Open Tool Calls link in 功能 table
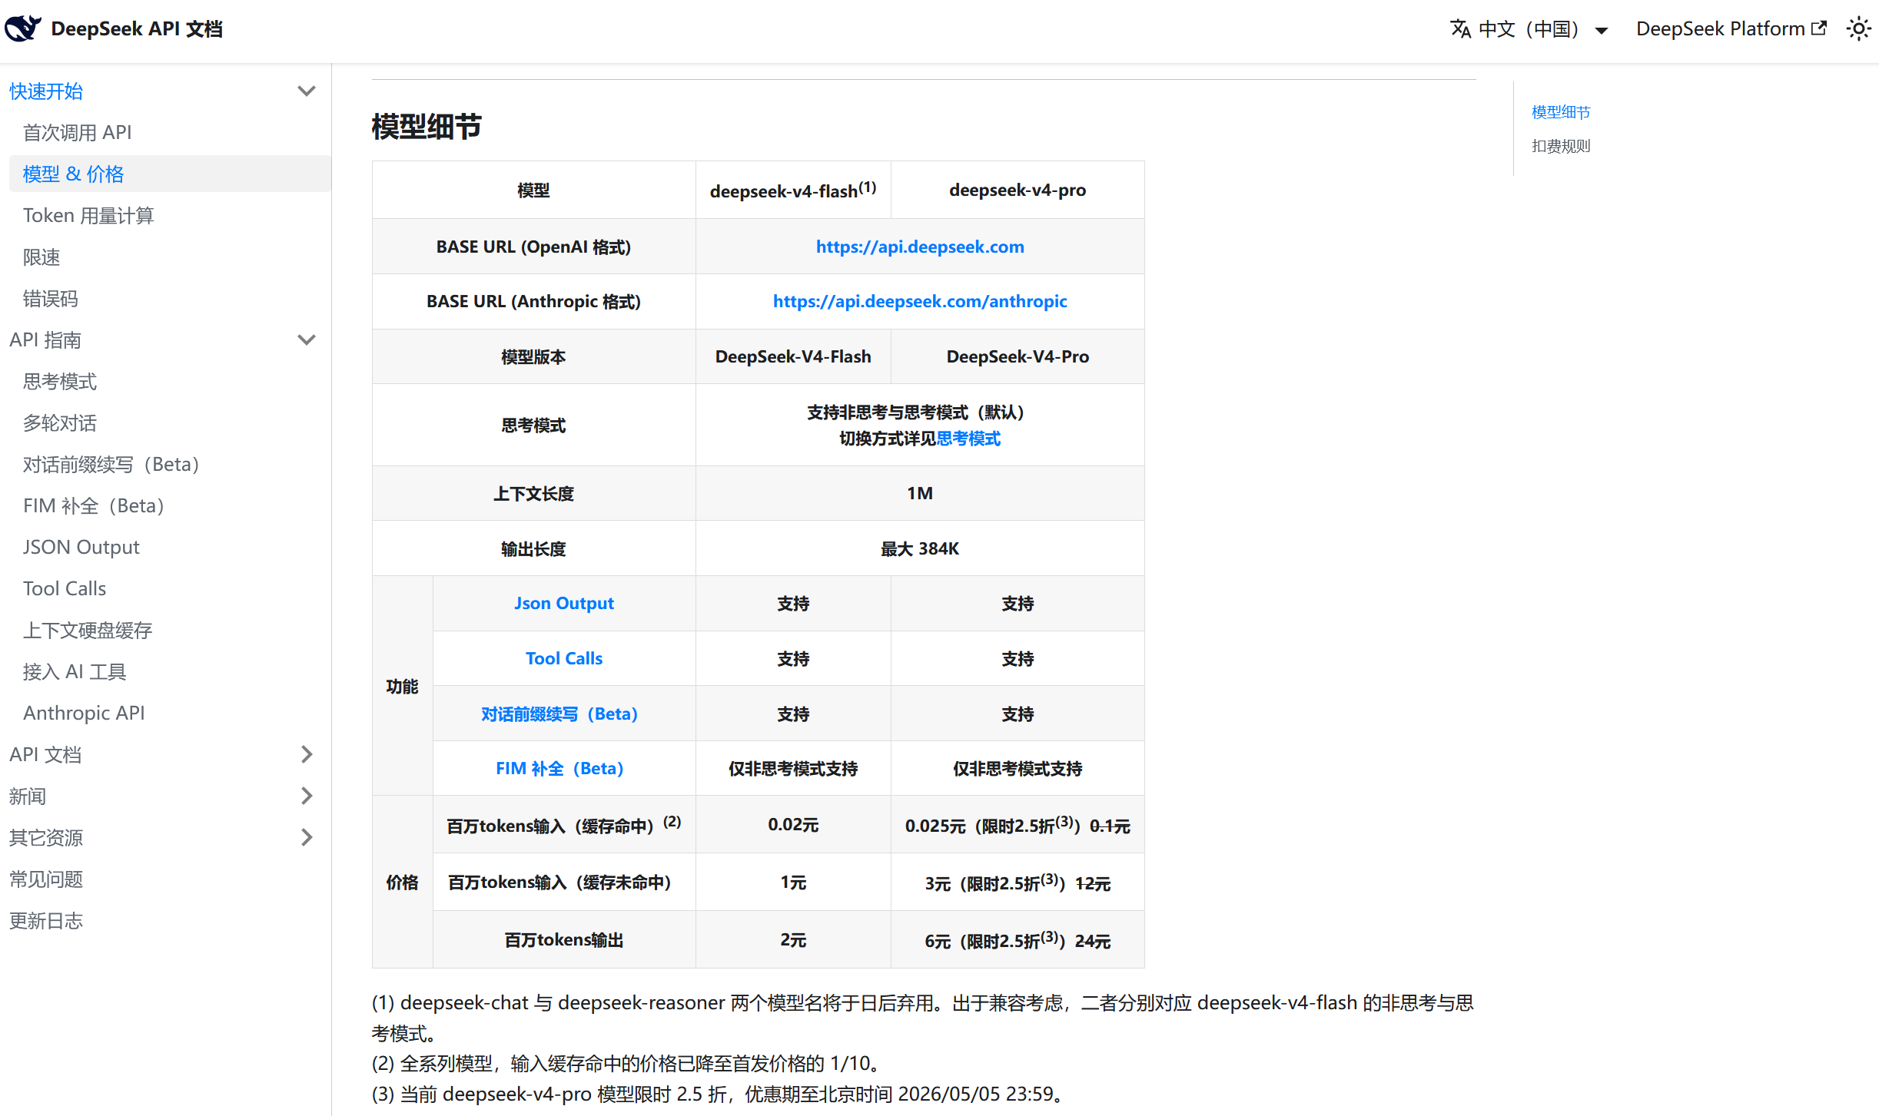The height and width of the screenshot is (1116, 1879). tap(564, 658)
